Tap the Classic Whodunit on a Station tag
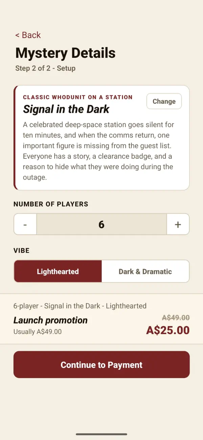Viewport: 203px width, 440px height. (x=78, y=97)
